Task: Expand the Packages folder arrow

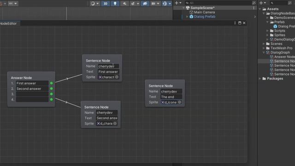Action: pos(260,78)
